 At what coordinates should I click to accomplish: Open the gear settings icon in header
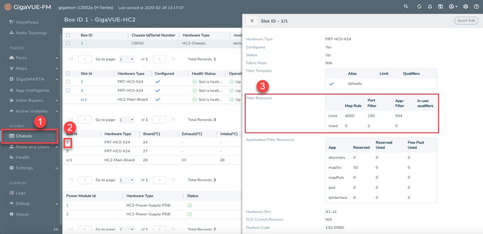coord(465,7)
